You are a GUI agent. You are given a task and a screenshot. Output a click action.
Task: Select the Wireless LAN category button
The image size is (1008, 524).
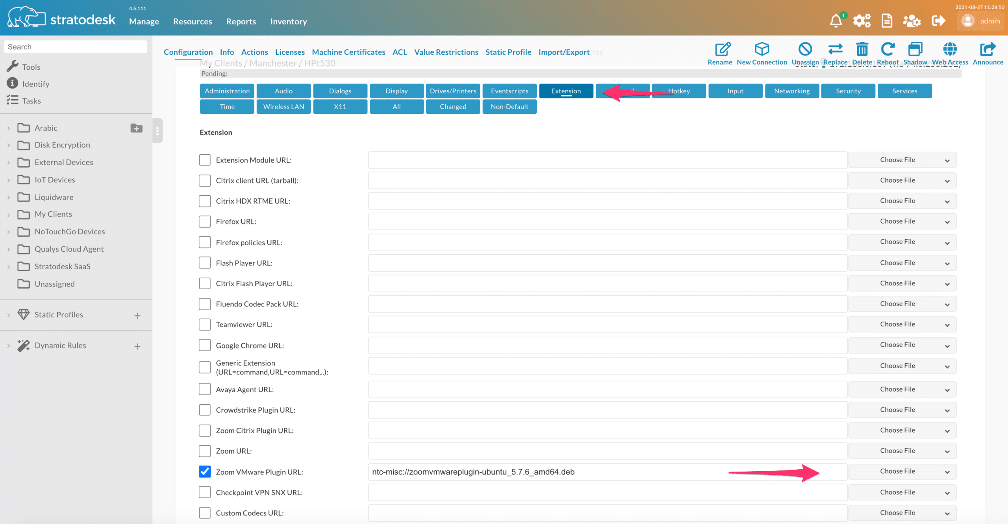283,107
